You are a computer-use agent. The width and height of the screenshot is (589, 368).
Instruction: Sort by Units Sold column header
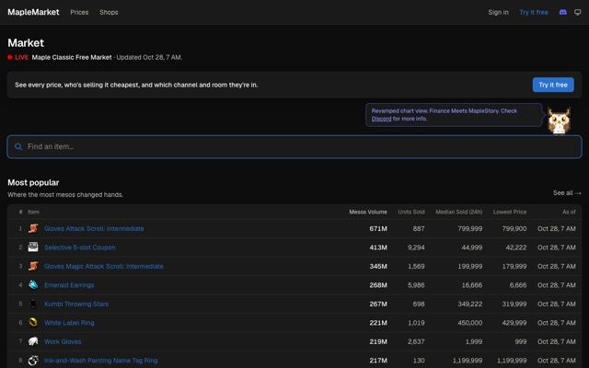pos(411,212)
